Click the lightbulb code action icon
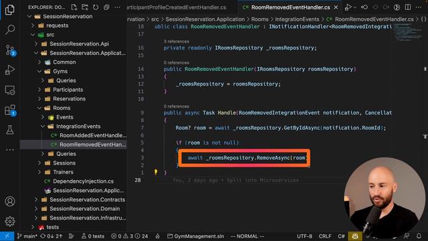 click(x=156, y=172)
